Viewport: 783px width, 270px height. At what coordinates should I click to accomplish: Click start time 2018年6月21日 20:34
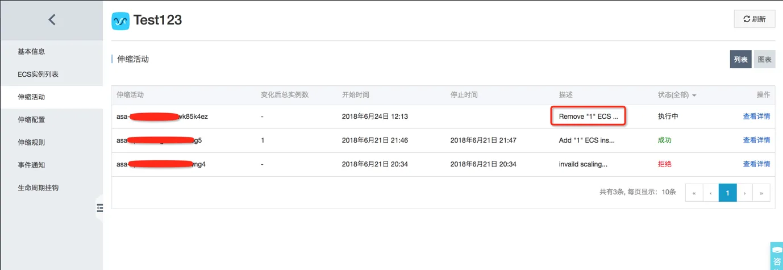tap(375, 164)
